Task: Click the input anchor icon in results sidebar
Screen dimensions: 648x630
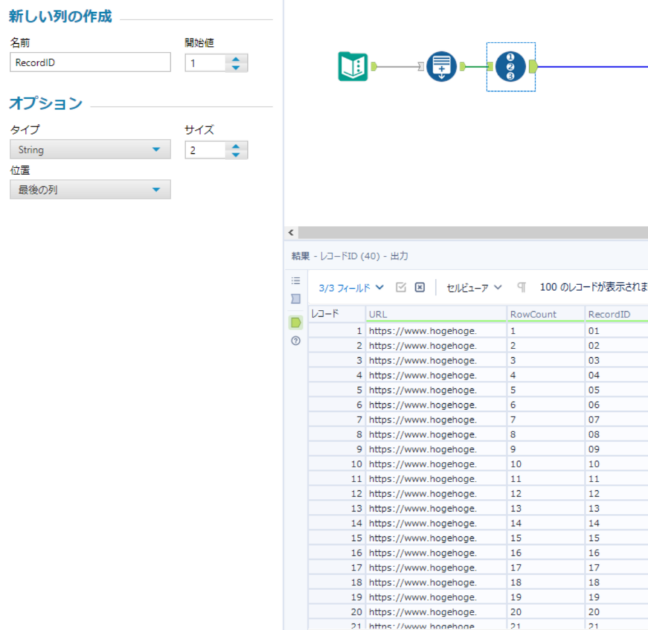Action: pos(296,299)
